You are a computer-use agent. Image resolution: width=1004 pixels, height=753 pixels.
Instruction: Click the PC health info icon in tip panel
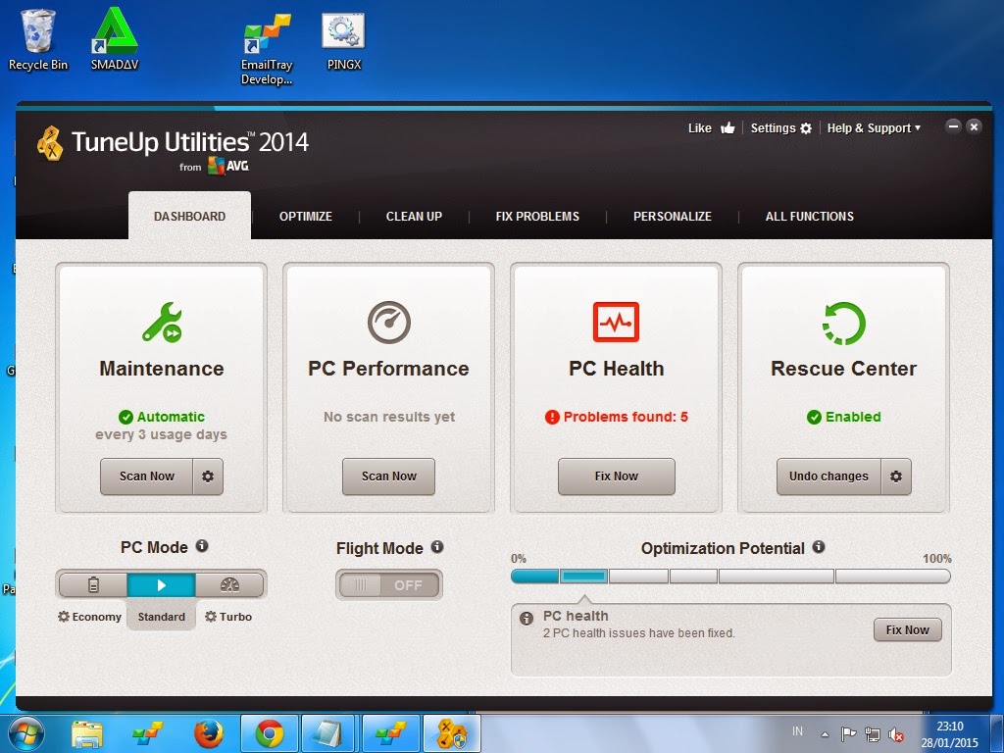click(527, 619)
